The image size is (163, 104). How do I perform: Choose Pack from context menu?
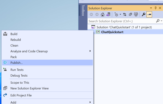pos(47,57)
